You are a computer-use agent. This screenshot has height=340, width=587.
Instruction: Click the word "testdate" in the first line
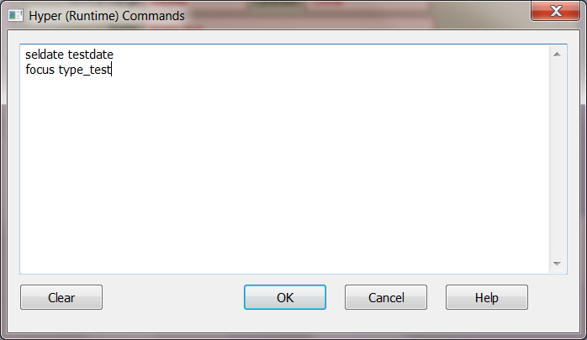point(90,55)
